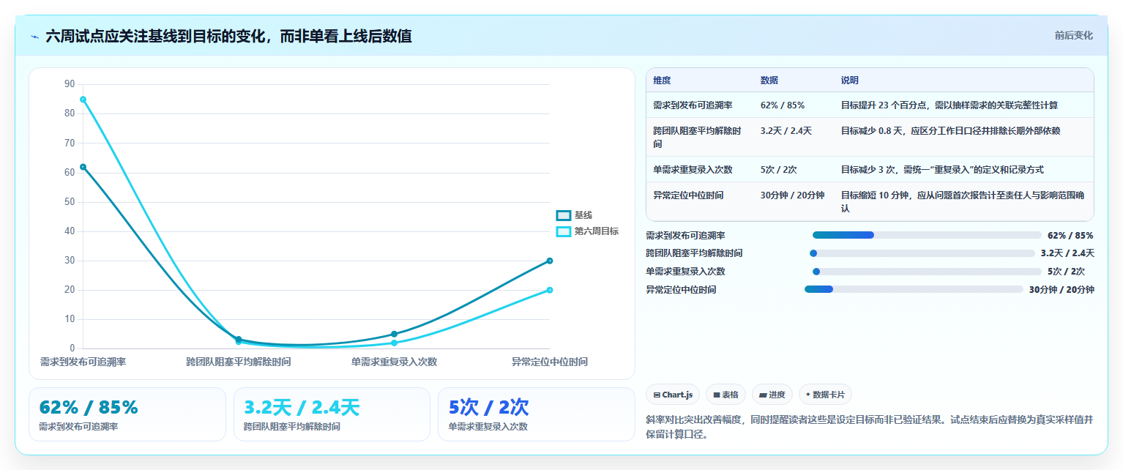This screenshot has width=1123, height=470.
Task: Click the table cell 3.2天 / 2.4天
Action: [x=786, y=131]
